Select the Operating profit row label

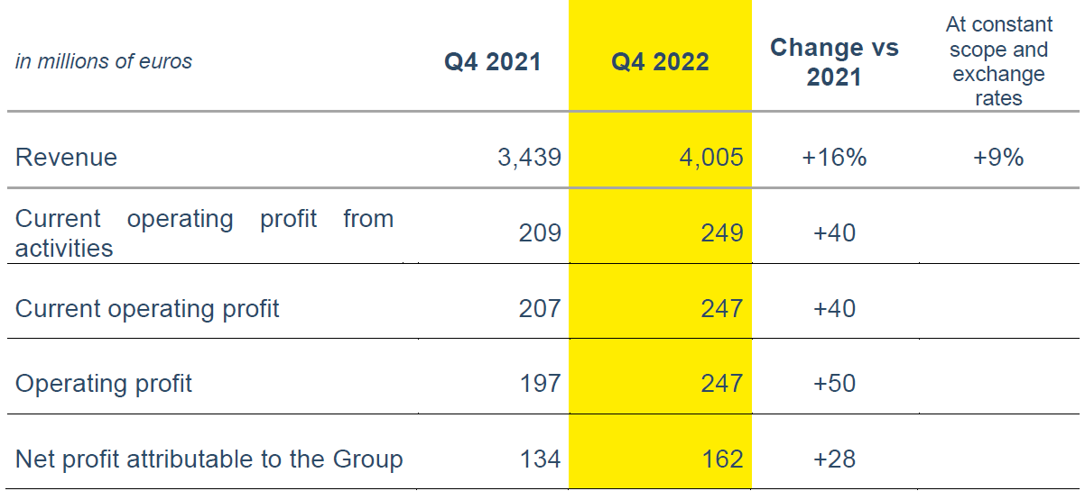click(104, 384)
